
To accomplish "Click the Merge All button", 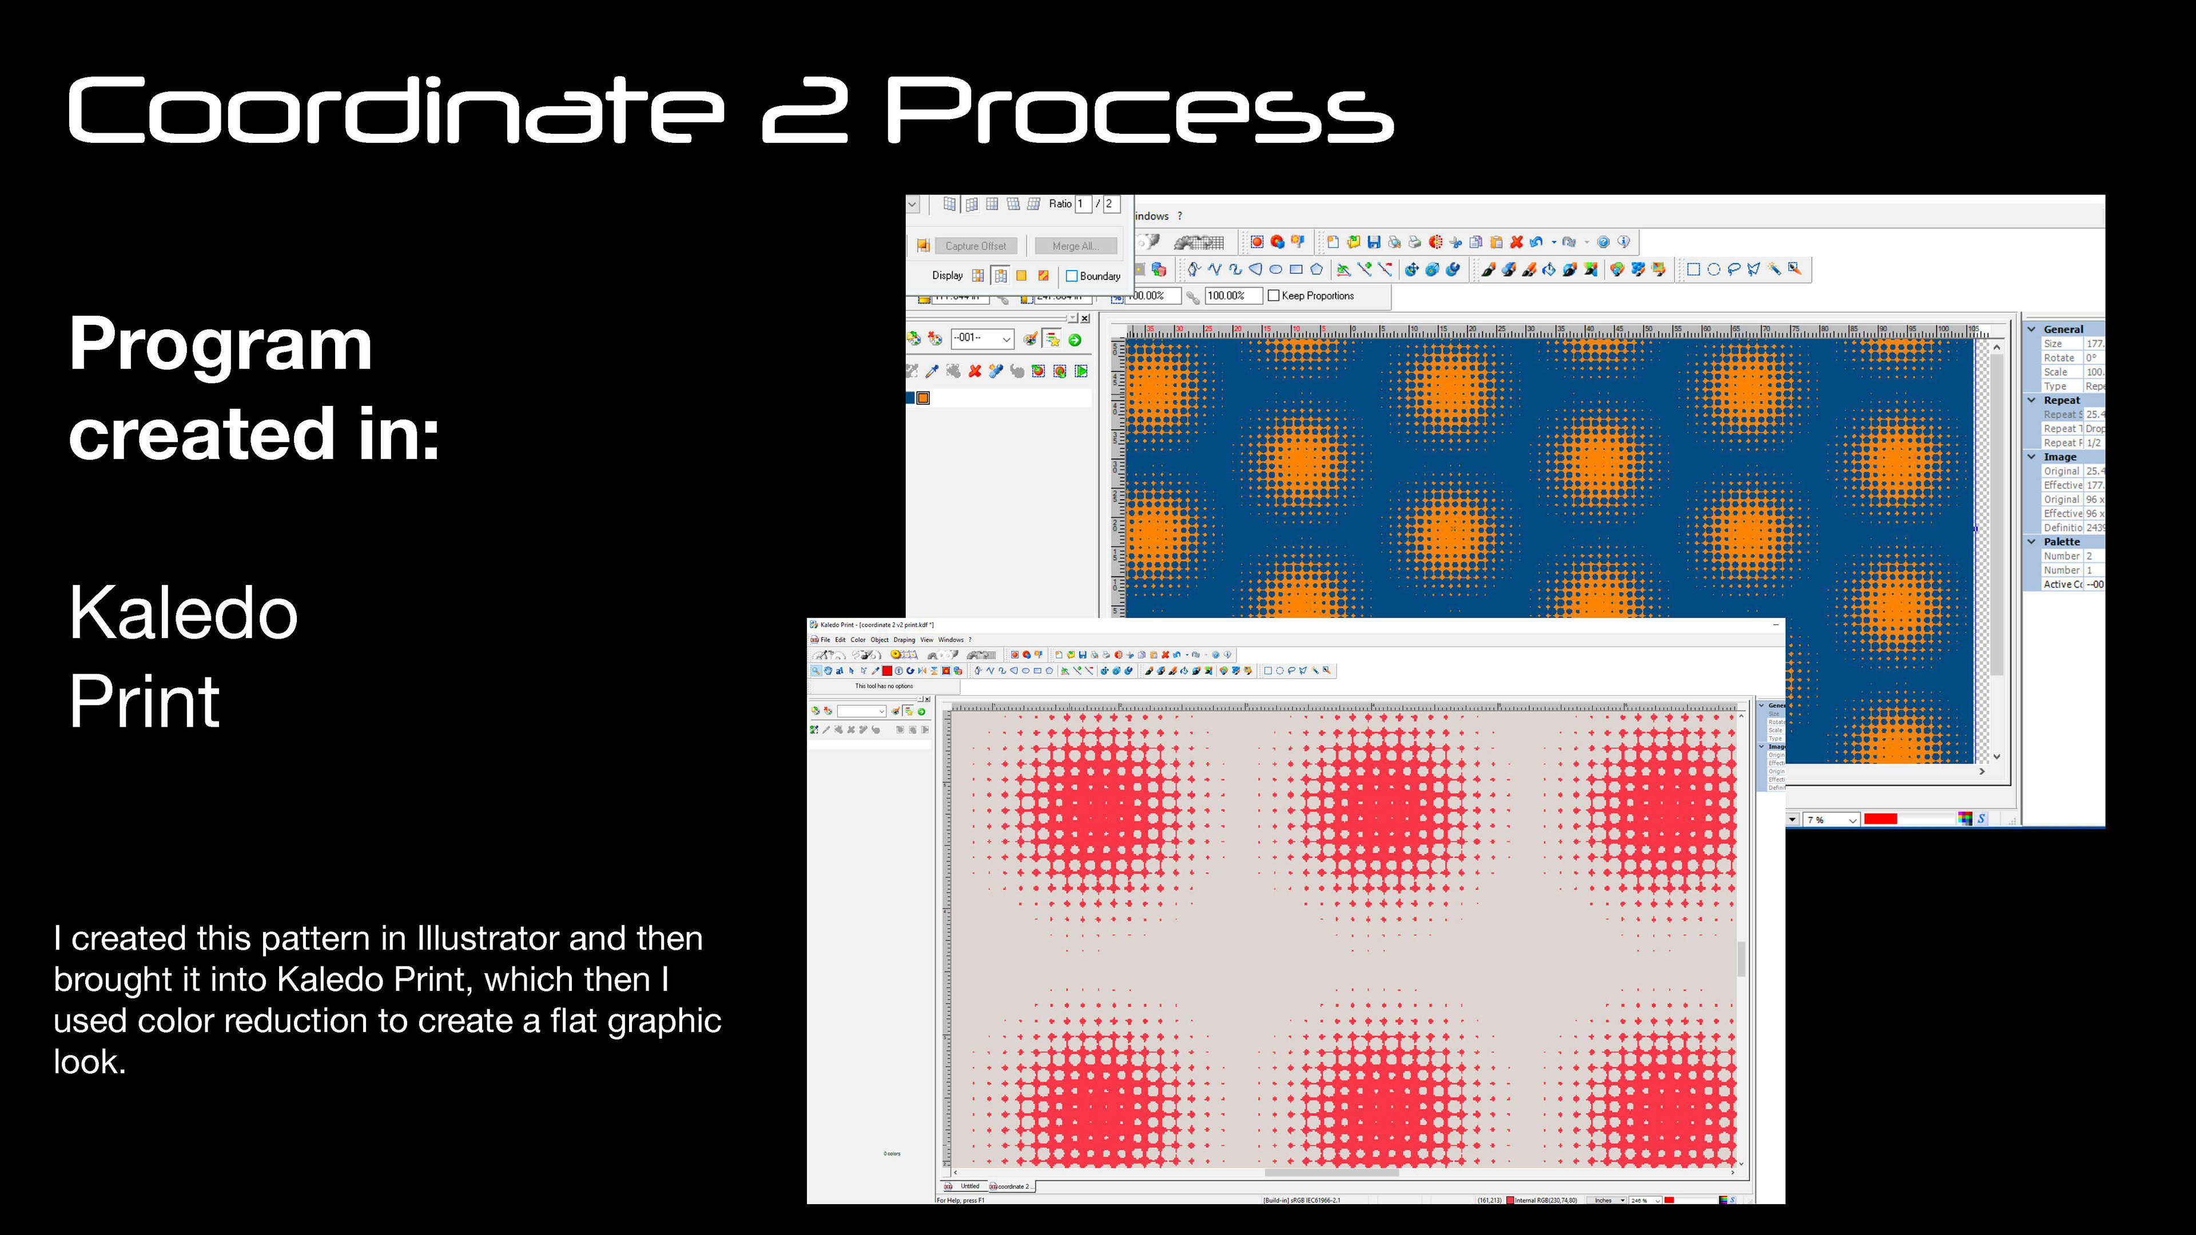I will pos(1075,245).
